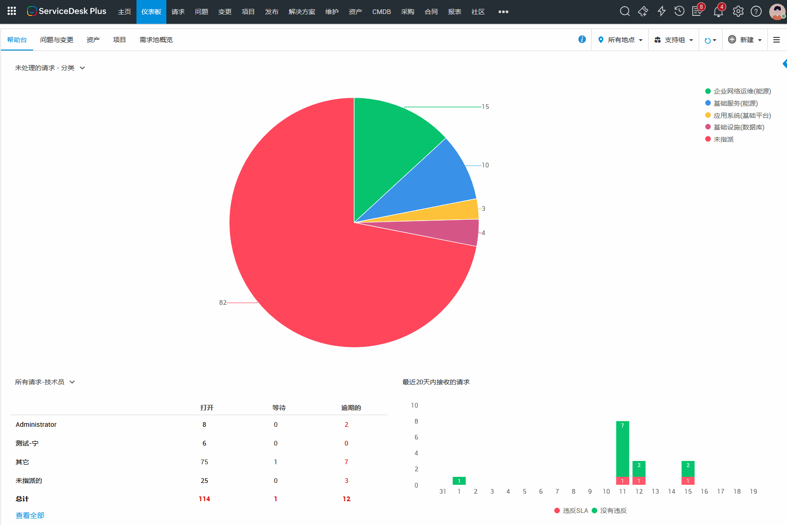Click the 基础服务(能源) legend entry

[731, 103]
